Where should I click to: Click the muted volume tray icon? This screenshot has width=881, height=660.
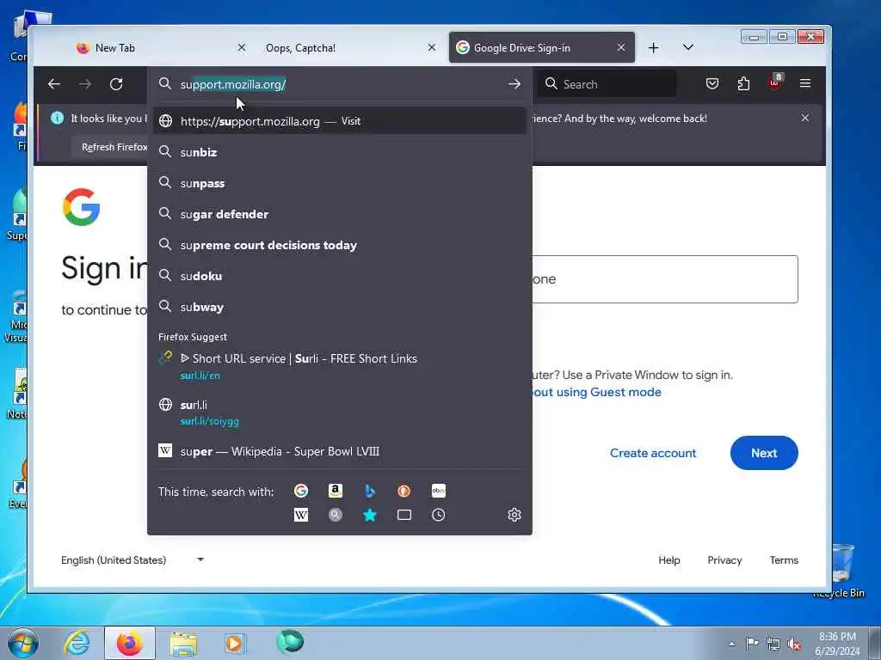click(x=793, y=645)
